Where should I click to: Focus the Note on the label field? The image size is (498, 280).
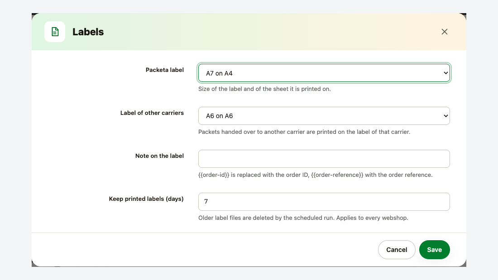324,159
